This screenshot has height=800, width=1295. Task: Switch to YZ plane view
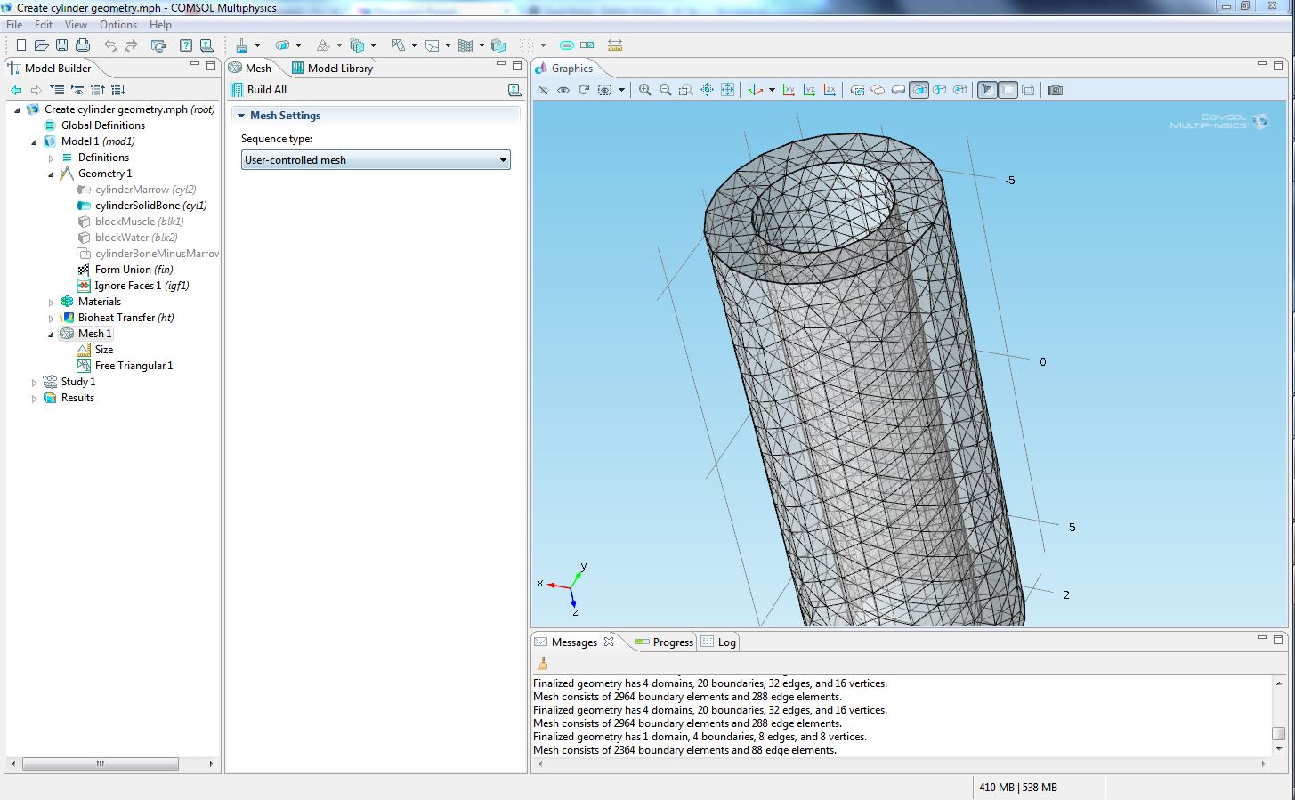coord(809,90)
